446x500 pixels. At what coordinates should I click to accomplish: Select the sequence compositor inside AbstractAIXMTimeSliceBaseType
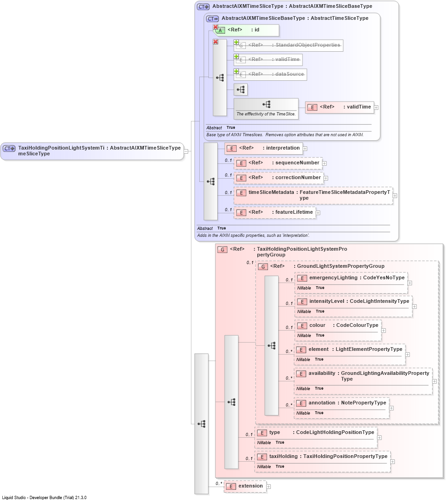point(220,78)
